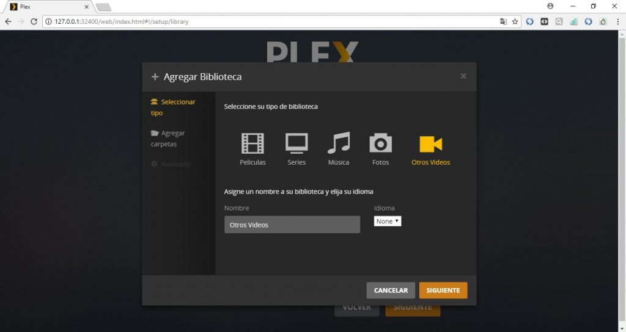626x332 pixels.
Task: Select the Fotos camera icon
Action: tap(380, 144)
